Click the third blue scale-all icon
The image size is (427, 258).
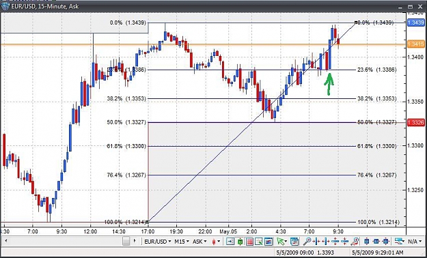click(385, 242)
